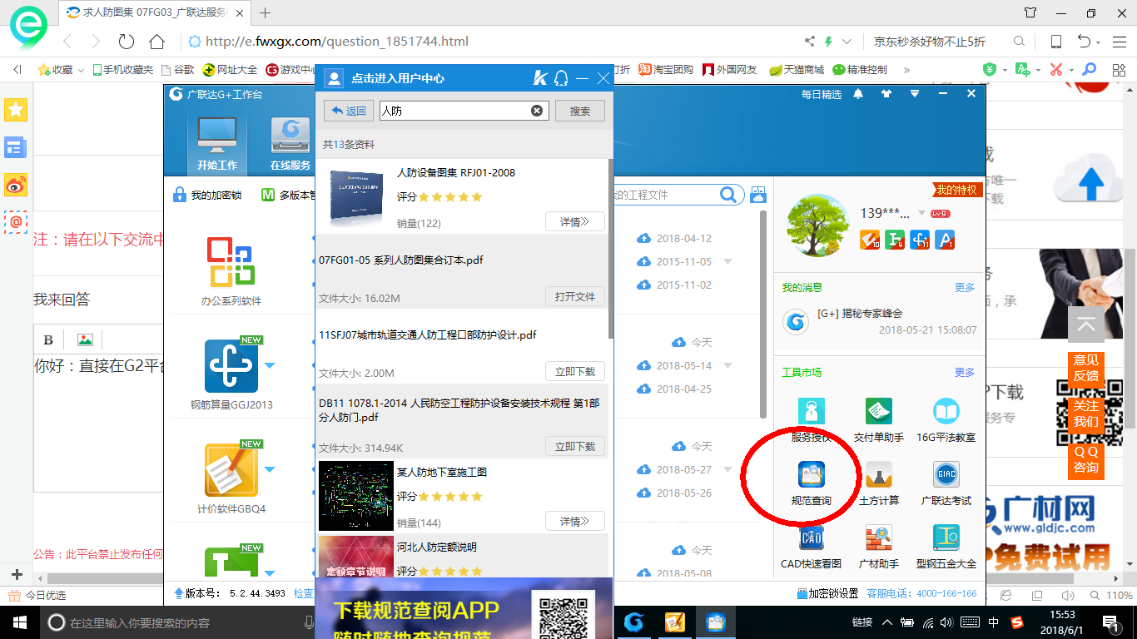1137x639 pixels.
Task: Click the Windows Start button
Action: (x=18, y=622)
